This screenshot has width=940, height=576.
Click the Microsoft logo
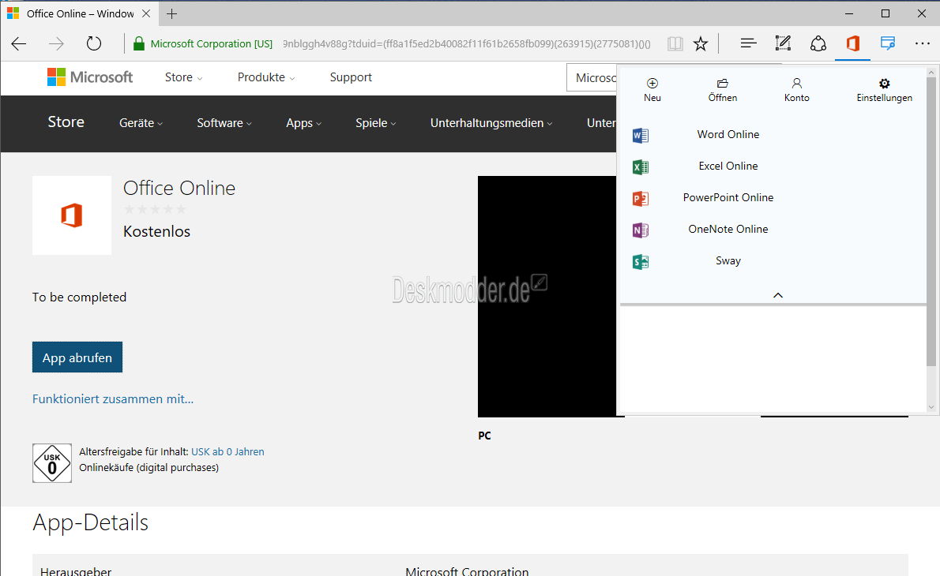[90, 77]
